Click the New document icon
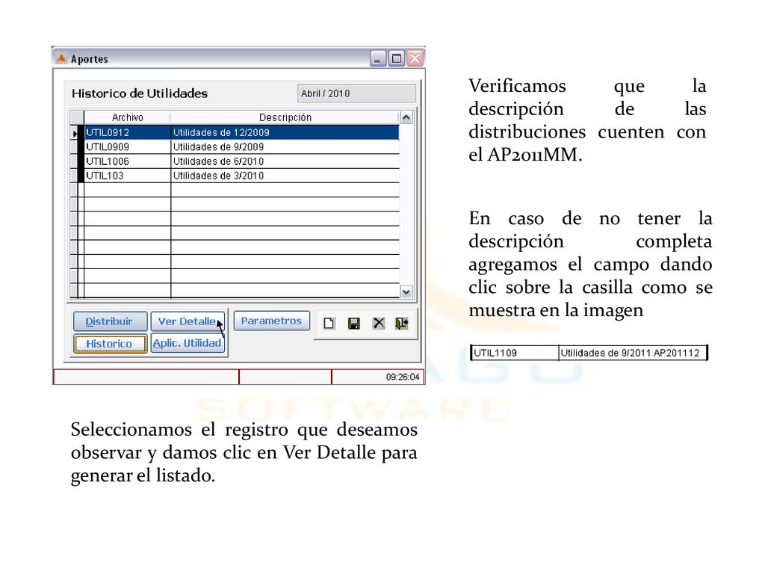The width and height of the screenshot is (765, 574). click(x=329, y=323)
